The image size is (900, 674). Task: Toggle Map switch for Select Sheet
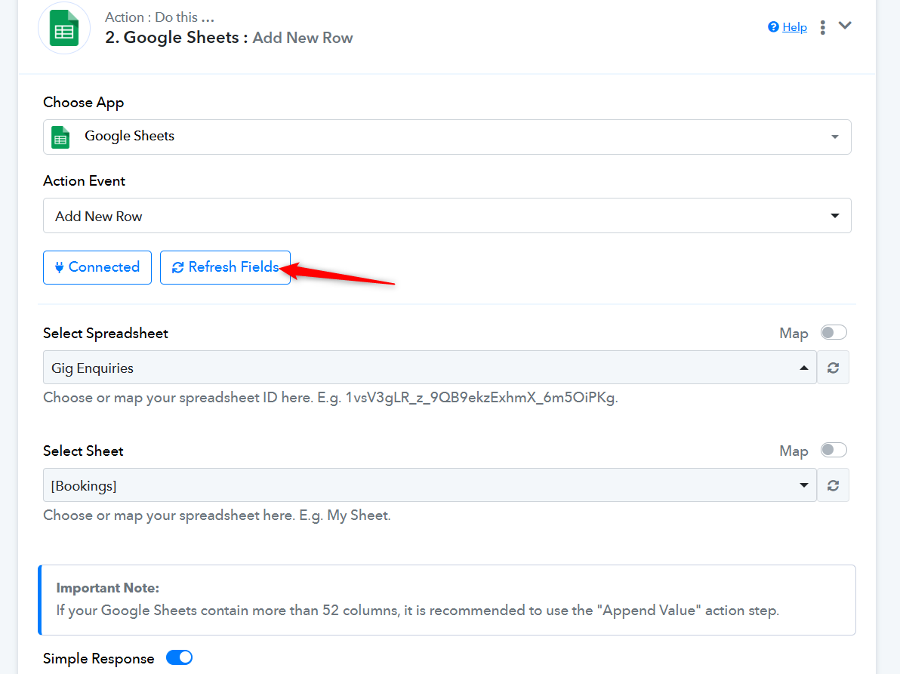pyautogui.click(x=834, y=451)
